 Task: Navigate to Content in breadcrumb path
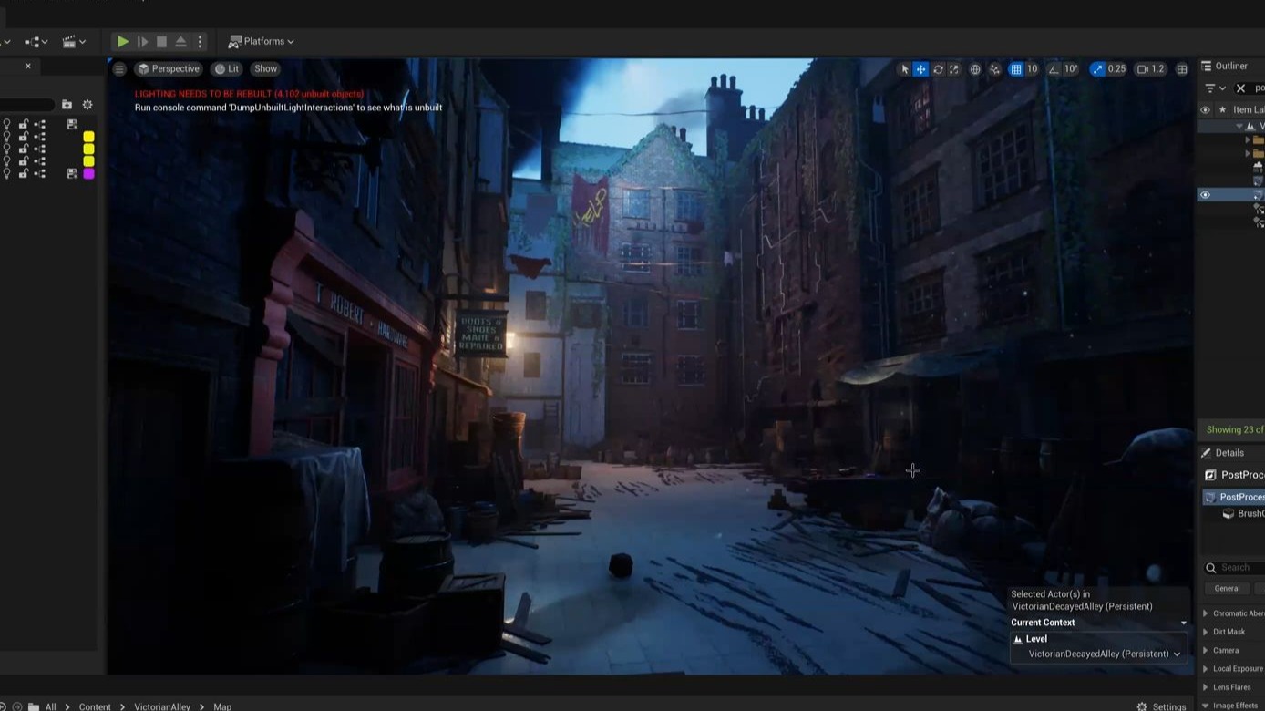pyautogui.click(x=95, y=706)
